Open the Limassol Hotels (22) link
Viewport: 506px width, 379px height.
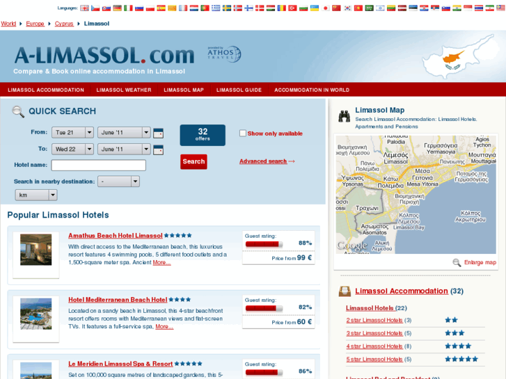[370, 308]
